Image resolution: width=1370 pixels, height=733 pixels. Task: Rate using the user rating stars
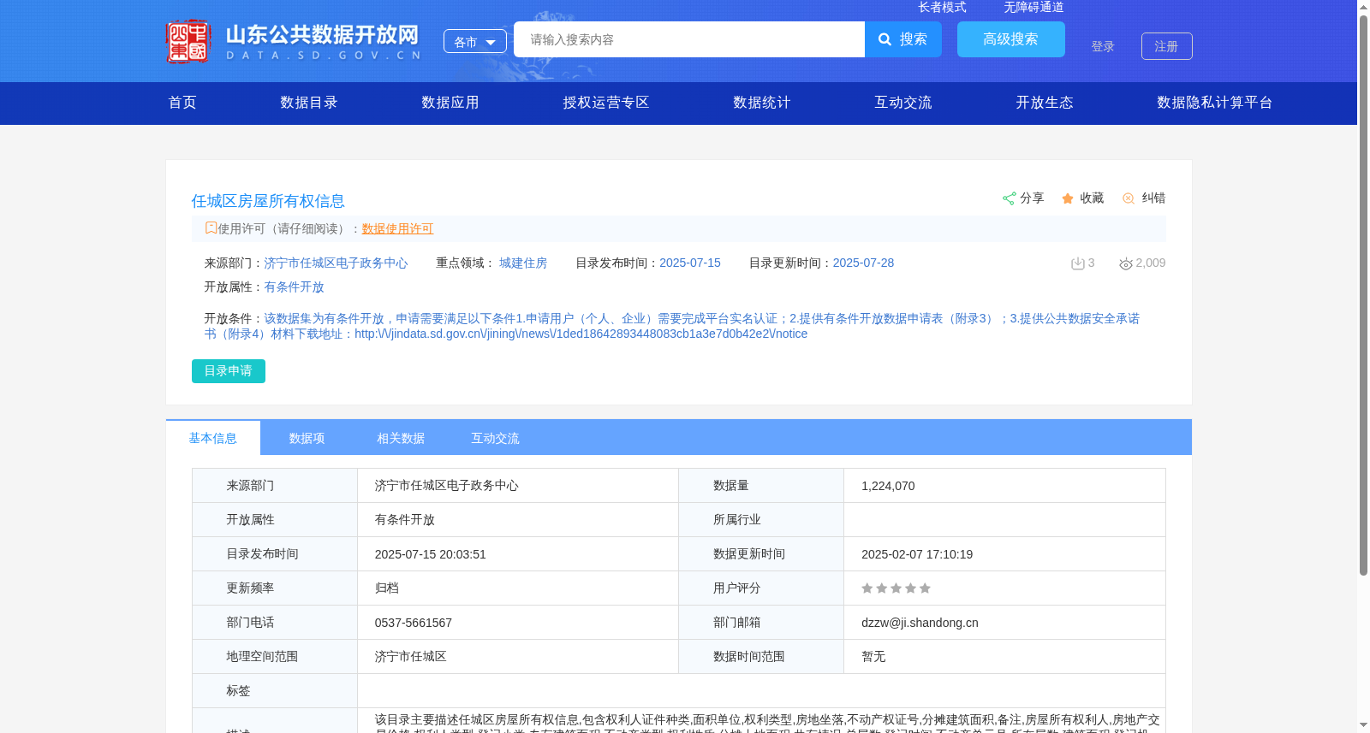(896, 588)
